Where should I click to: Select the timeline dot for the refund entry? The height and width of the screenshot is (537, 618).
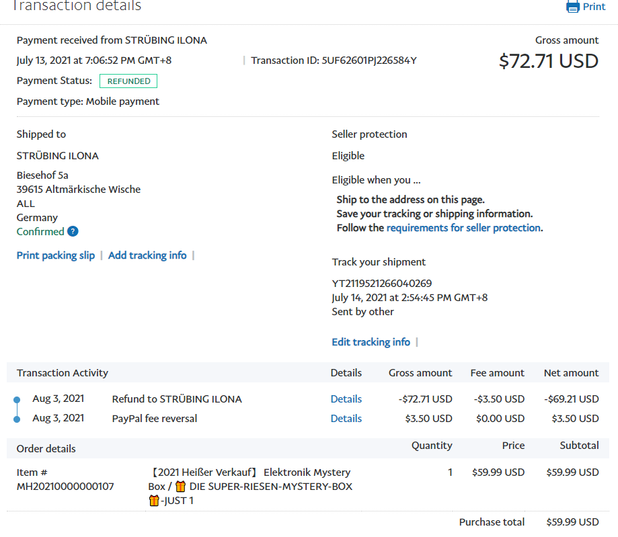pos(17,401)
